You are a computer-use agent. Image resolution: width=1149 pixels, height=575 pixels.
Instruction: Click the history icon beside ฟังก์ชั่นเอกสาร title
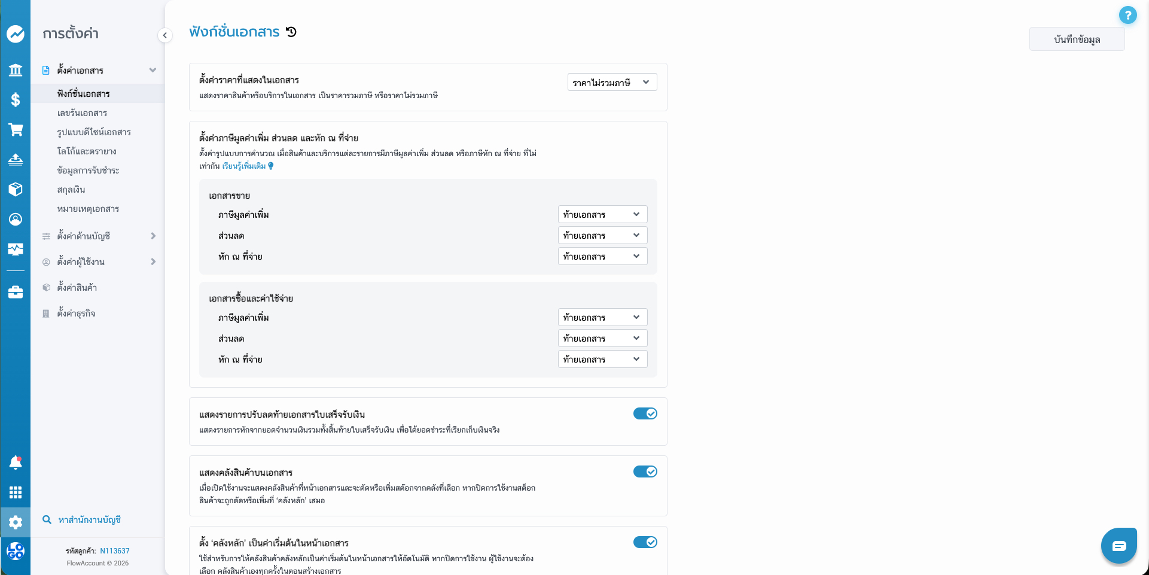(291, 32)
